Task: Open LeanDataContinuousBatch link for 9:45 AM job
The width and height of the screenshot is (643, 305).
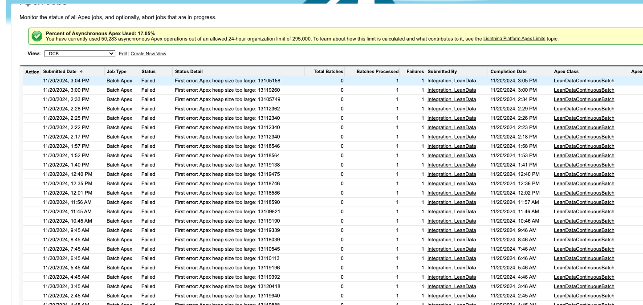Action: (584, 230)
